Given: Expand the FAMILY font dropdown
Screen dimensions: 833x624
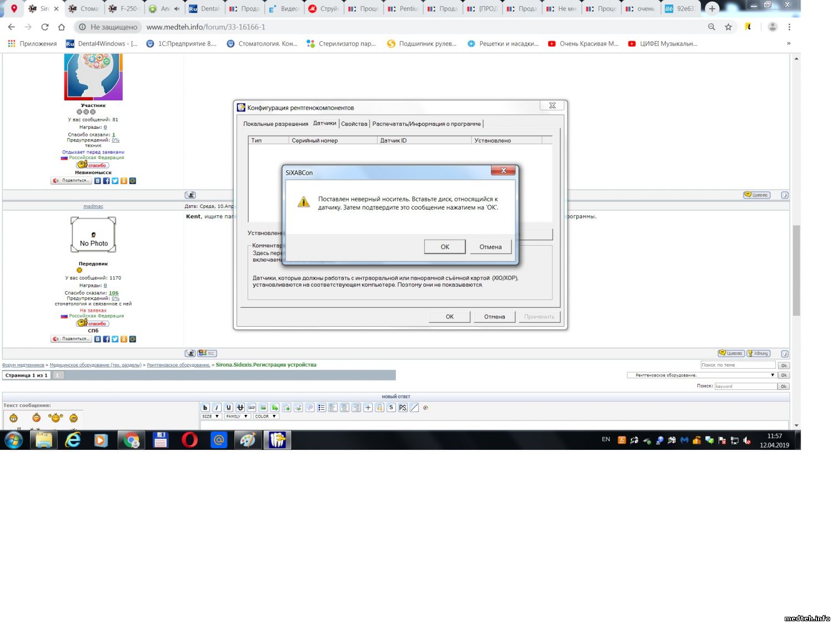Looking at the screenshot, I should pyautogui.click(x=238, y=417).
